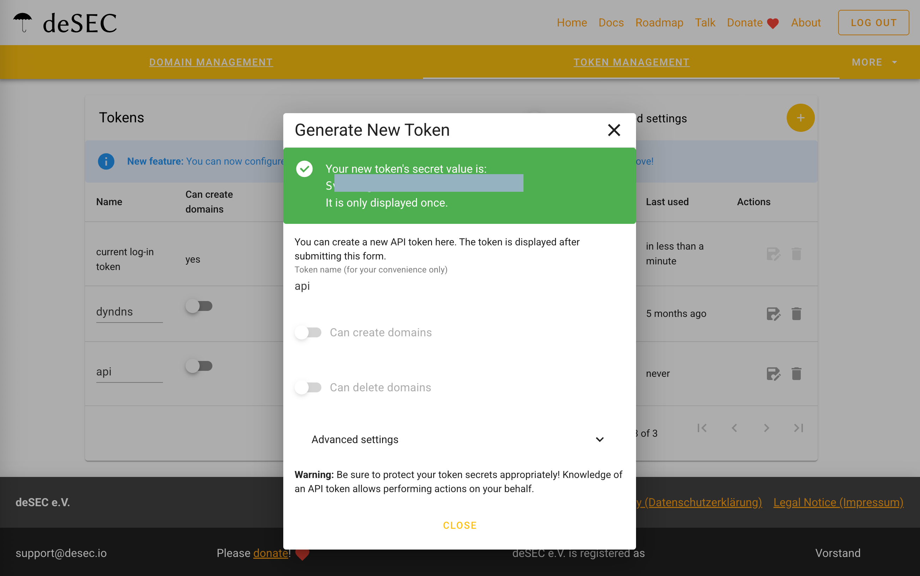Viewport: 920px width, 576px height.
Task: Go to next page of tokens table
Action: (x=767, y=428)
